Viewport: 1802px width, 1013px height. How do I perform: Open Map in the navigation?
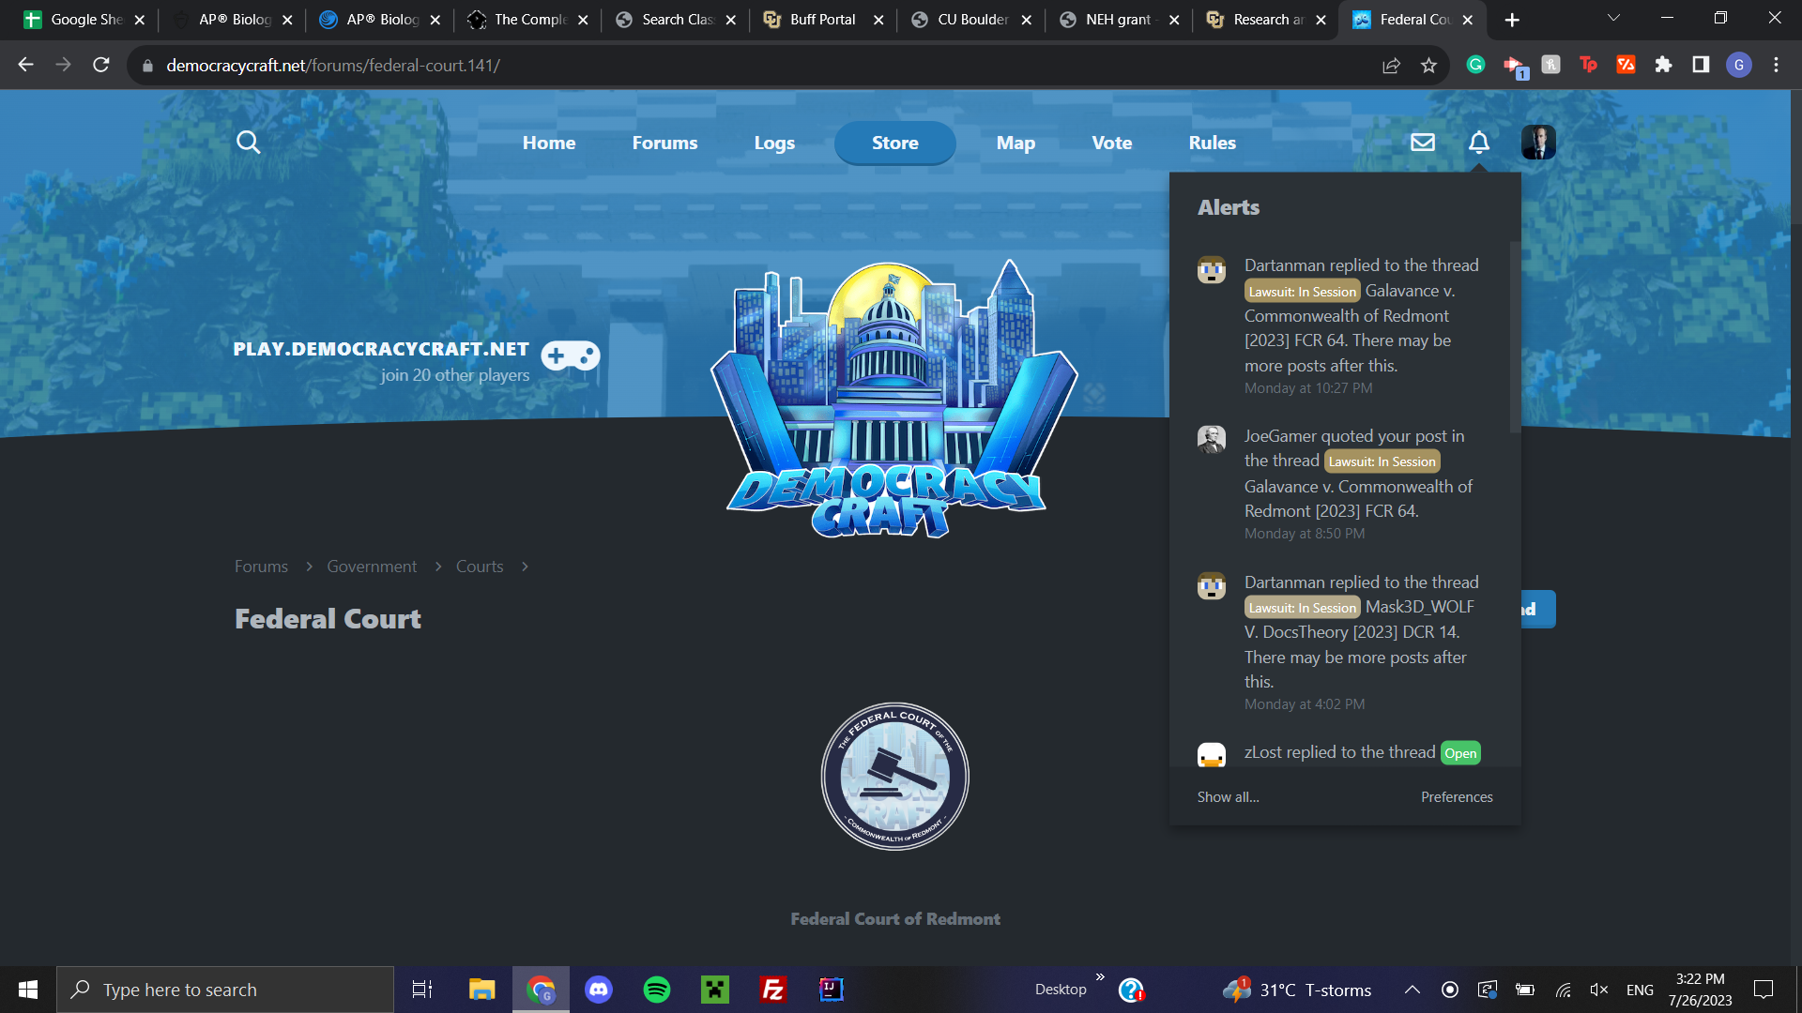[1016, 143]
